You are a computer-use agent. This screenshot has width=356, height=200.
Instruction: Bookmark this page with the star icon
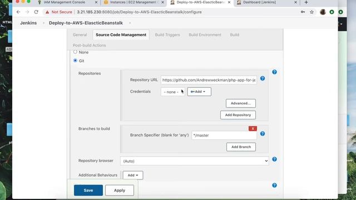(x=311, y=12)
